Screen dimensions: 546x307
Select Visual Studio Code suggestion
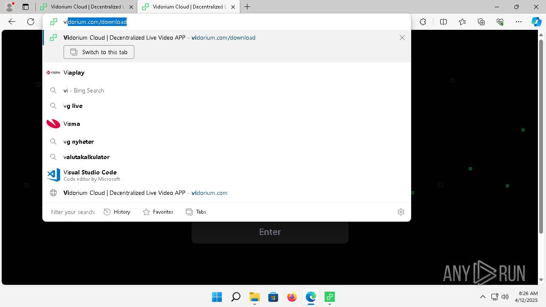[227, 175]
